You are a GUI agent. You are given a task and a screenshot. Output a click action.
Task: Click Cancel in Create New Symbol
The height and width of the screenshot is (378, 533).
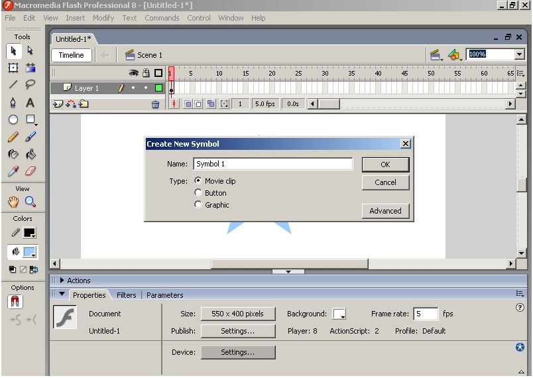tap(385, 182)
